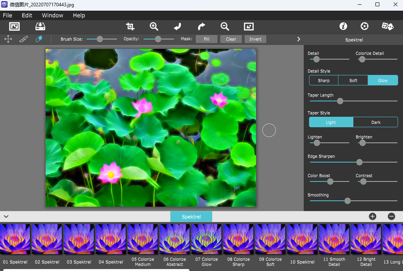Select the Crop tool
The image size is (403, 271).
click(x=130, y=26)
